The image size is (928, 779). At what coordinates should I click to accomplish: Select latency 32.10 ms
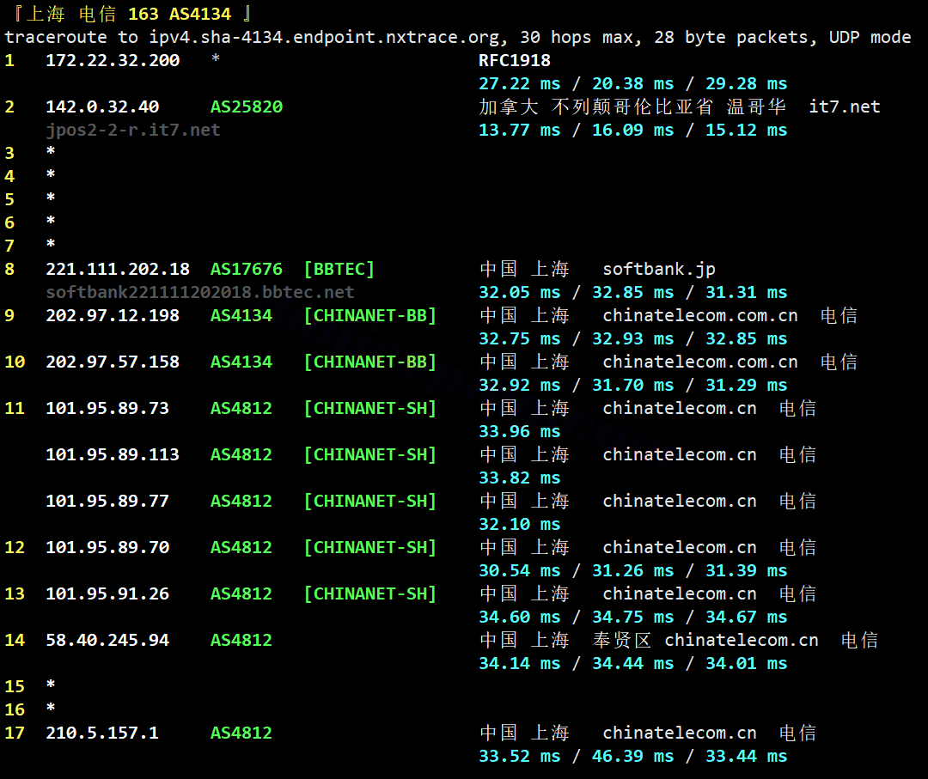pyautogui.click(x=520, y=524)
